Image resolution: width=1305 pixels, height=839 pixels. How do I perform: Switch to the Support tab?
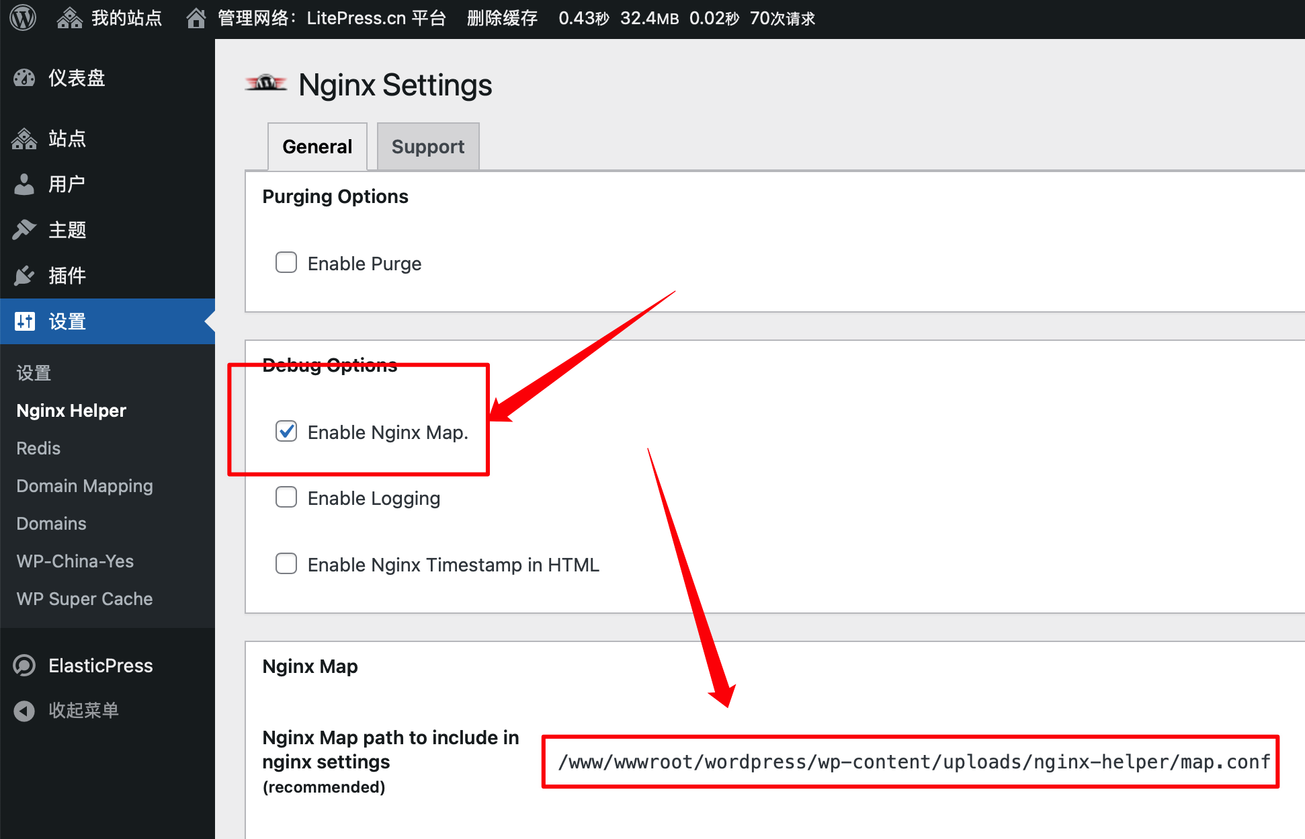428,147
